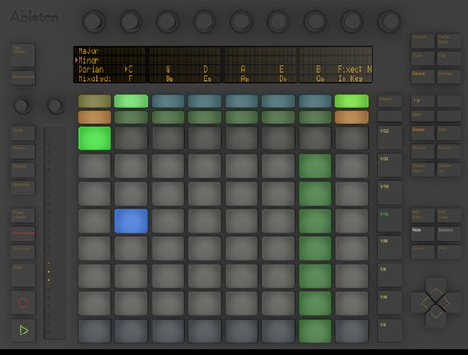Image resolution: width=468 pixels, height=355 pixels.
Task: Click the Browse button
Action: [448, 77]
